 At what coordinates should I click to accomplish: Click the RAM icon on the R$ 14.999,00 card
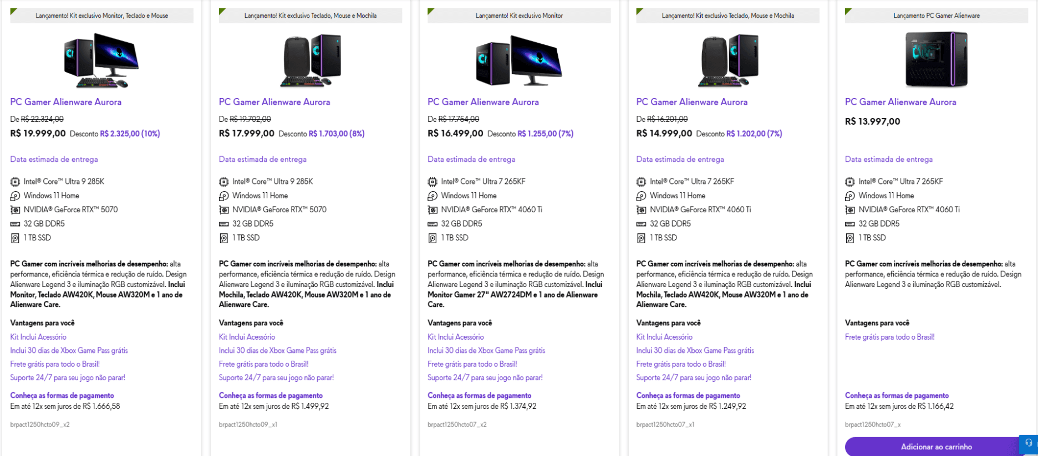pos(641,224)
